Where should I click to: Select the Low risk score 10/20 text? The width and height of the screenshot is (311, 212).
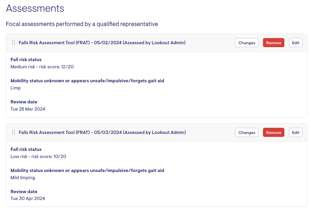pyautogui.click(x=38, y=156)
